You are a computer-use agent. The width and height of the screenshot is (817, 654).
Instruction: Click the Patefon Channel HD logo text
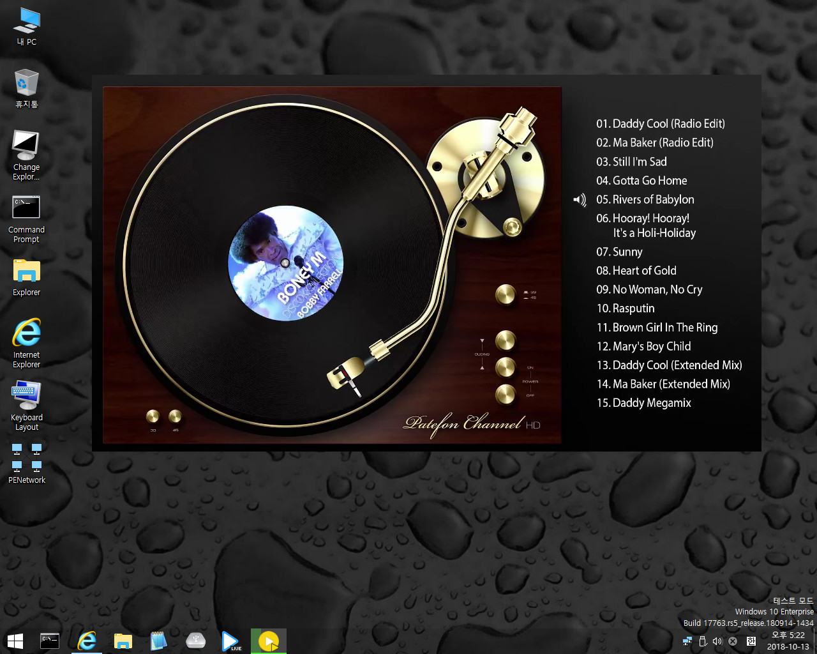[x=472, y=424]
